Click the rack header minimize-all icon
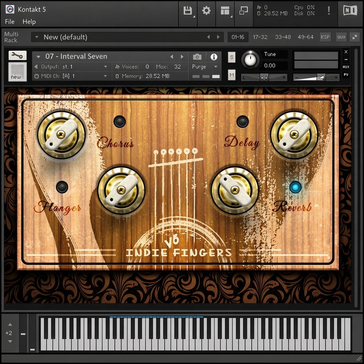The width and height of the screenshot is (364, 364). click(355, 37)
